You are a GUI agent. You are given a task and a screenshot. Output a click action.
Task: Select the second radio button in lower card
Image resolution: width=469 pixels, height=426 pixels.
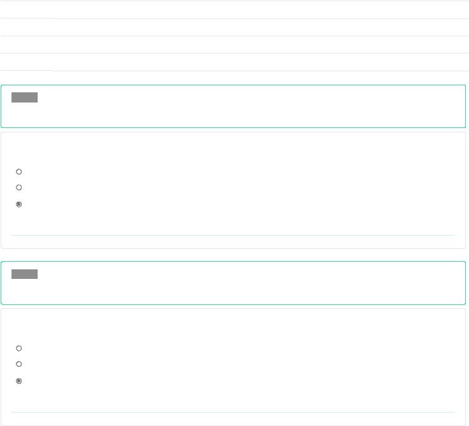19,364
